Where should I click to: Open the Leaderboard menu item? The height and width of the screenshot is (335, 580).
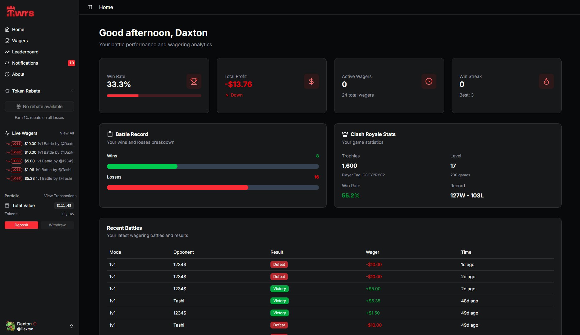(39, 52)
